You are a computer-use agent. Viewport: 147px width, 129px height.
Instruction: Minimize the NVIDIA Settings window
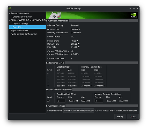tap(130, 9)
